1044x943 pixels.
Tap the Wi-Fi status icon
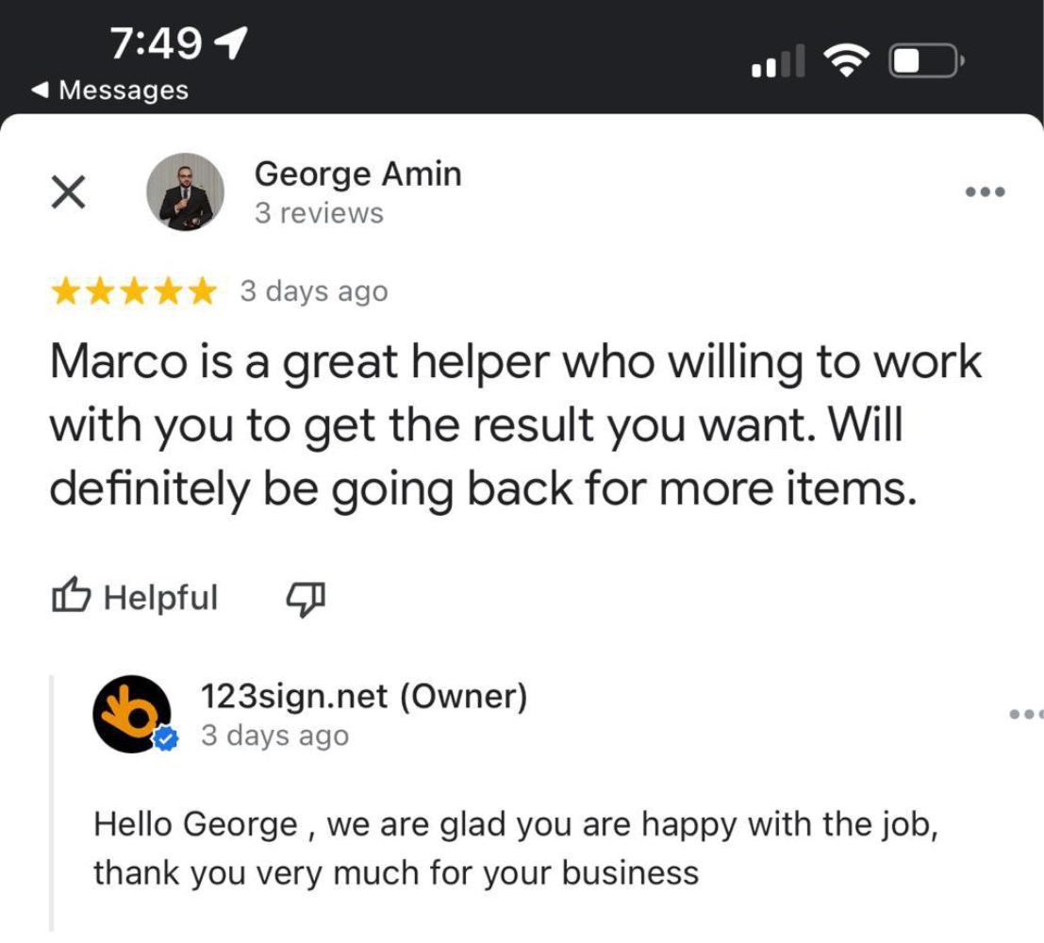(x=846, y=63)
